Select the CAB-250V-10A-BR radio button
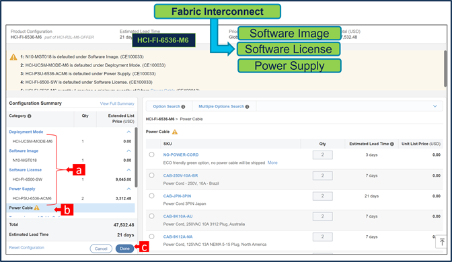Image resolution: width=452 pixels, height=262 pixels. [x=151, y=175]
